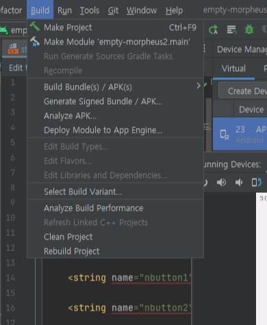This screenshot has width=267, height=325.
Task: Click the Run Generate Sources Gradle Tasks entry
Action: [115, 56]
